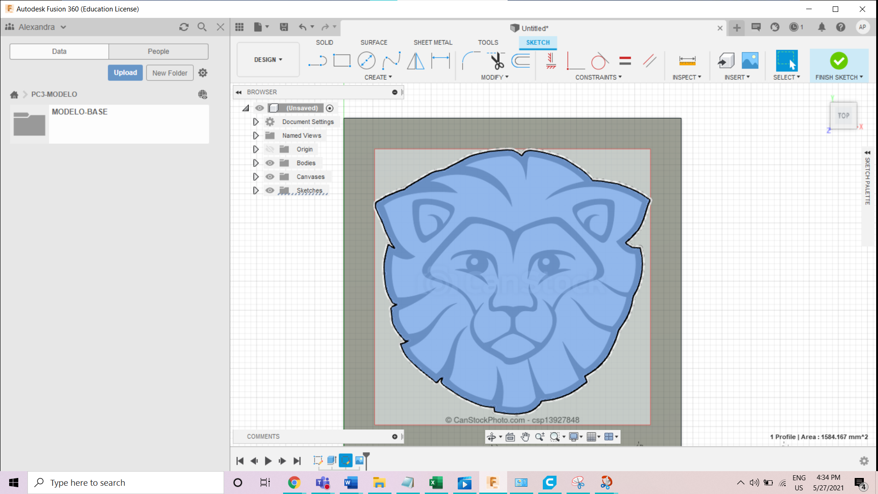The image size is (878, 494).
Task: Show the hidden Origin folder
Action: point(270,149)
